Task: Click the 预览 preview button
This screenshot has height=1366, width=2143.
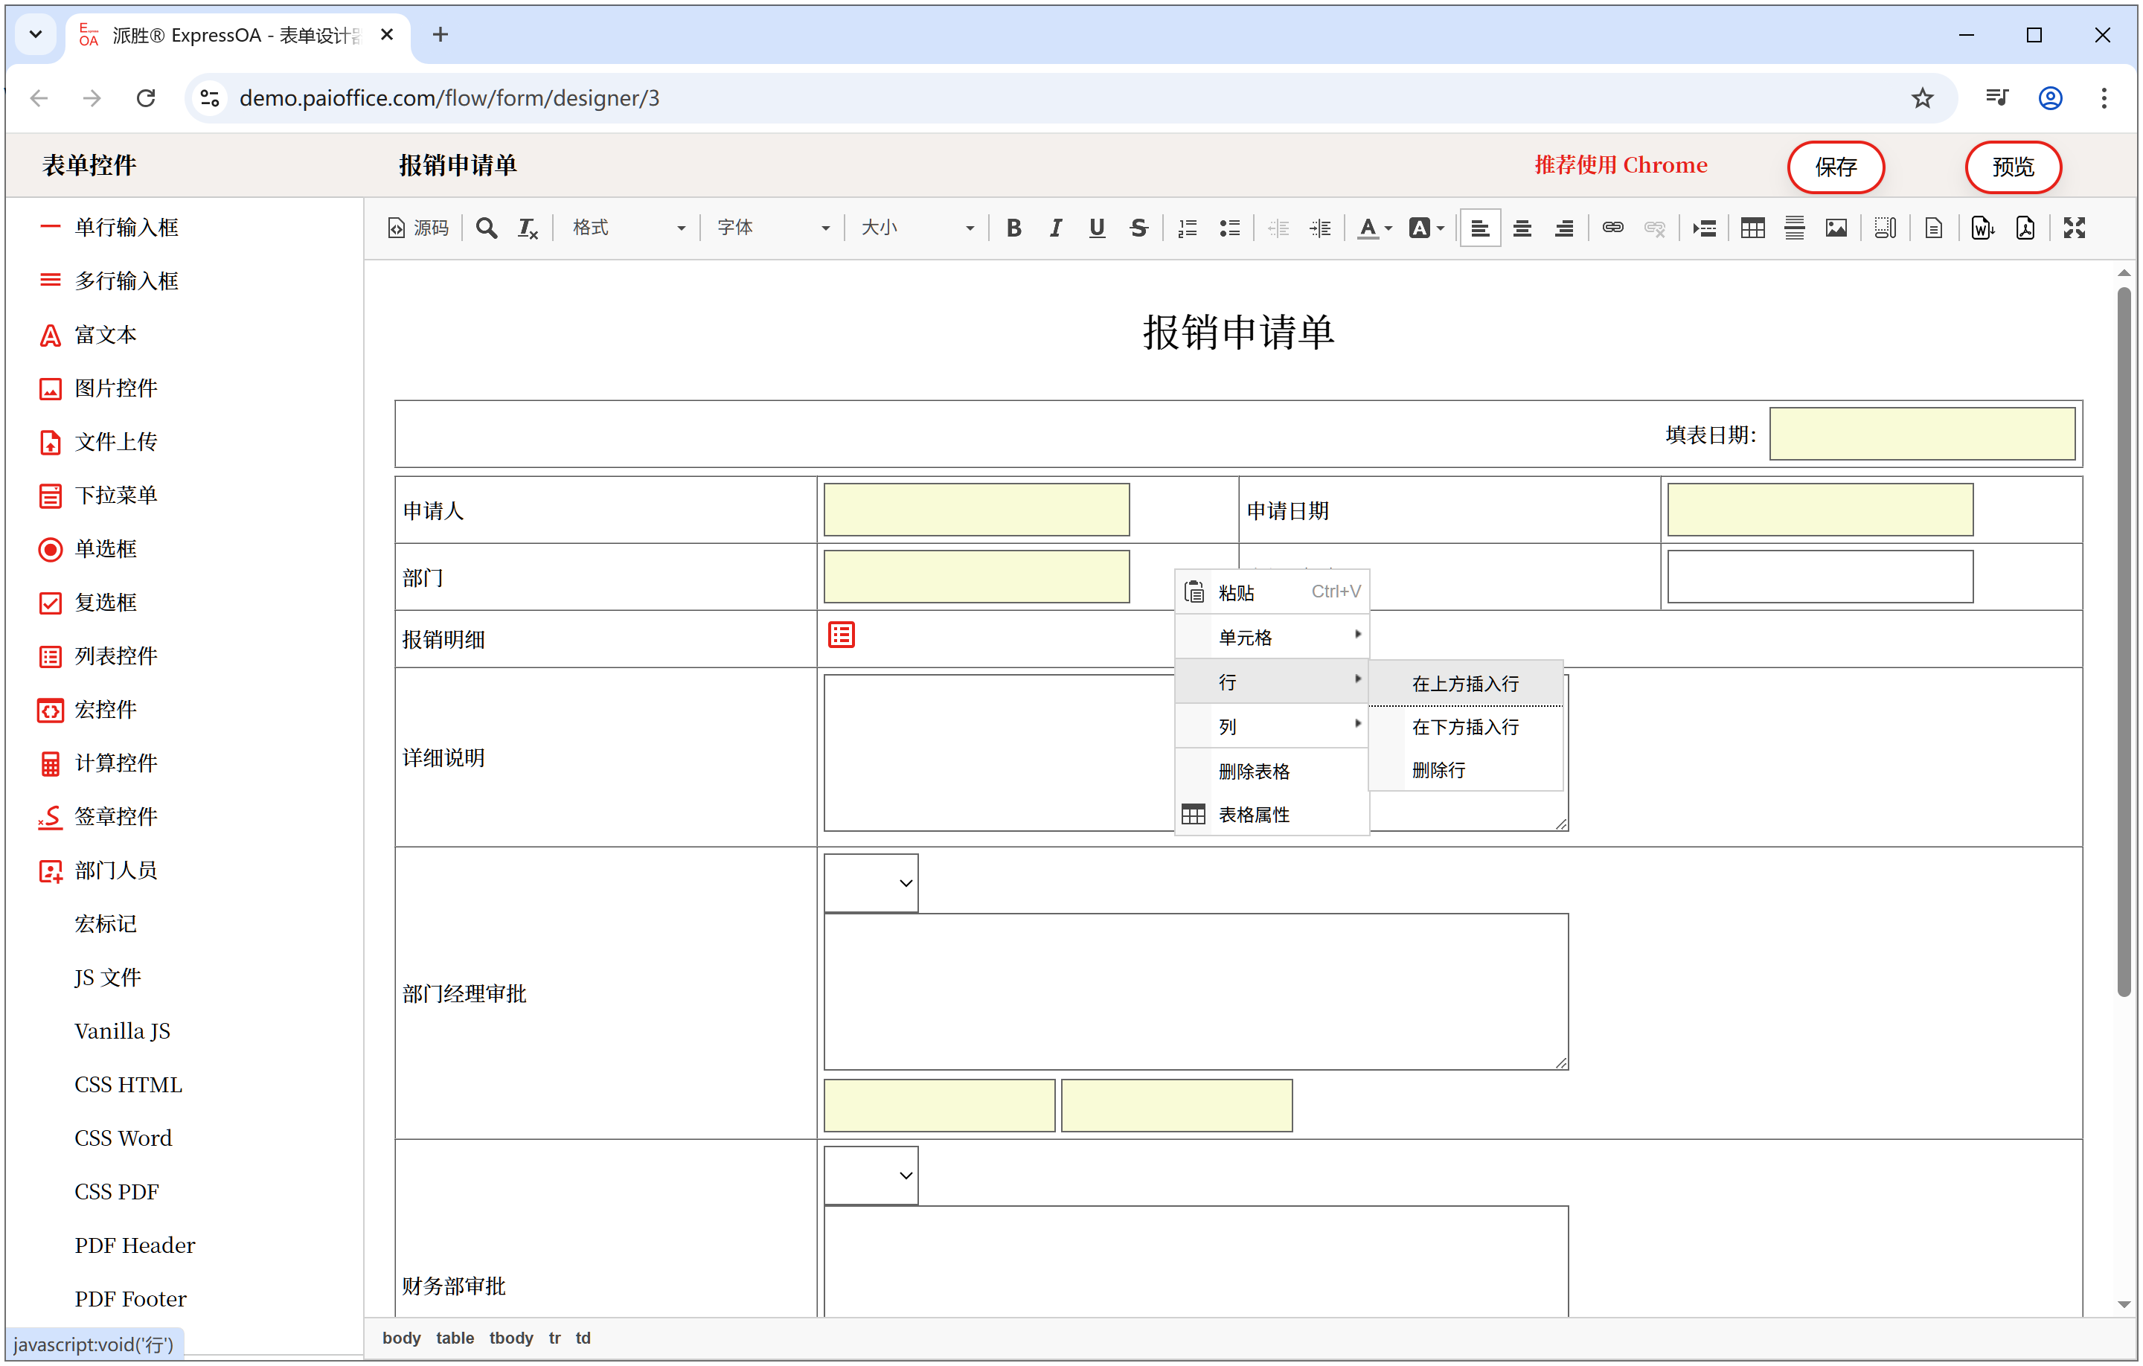Action: [x=2012, y=167]
